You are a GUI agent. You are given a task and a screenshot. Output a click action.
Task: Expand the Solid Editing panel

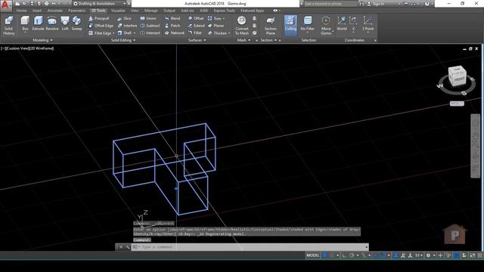coord(123,40)
